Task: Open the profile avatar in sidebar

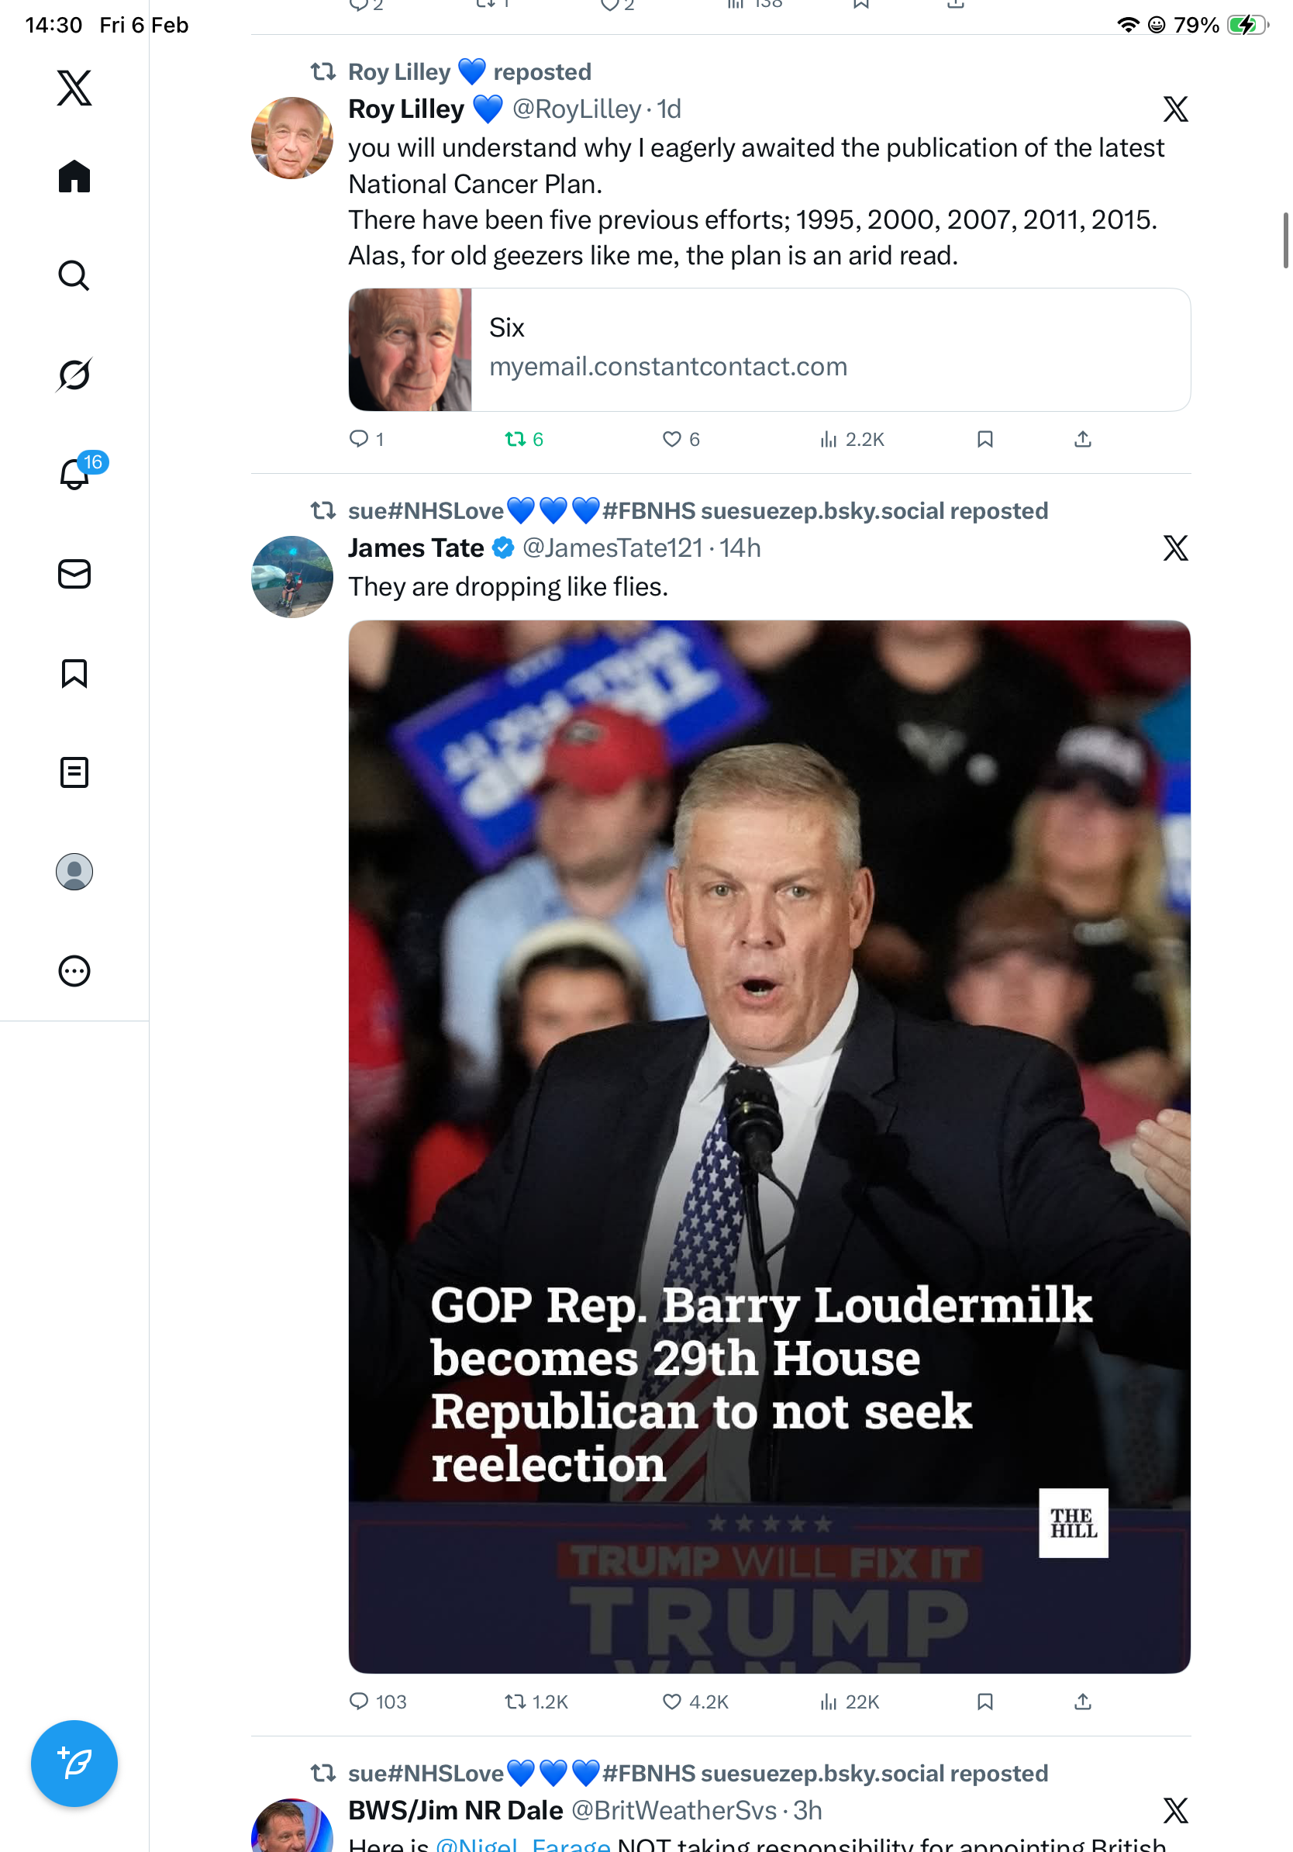Action: 74,871
